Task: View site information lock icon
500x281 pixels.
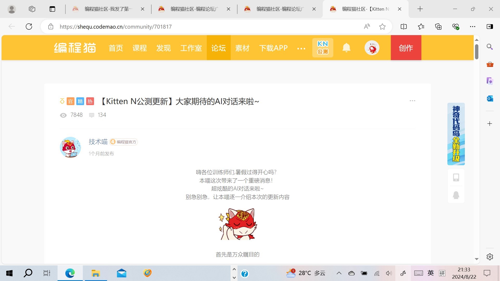Action: (51, 27)
